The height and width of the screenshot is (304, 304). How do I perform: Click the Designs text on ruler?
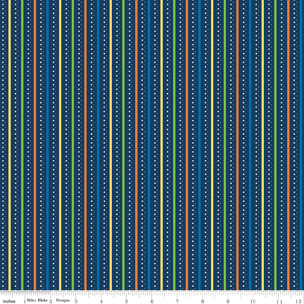click(63, 300)
